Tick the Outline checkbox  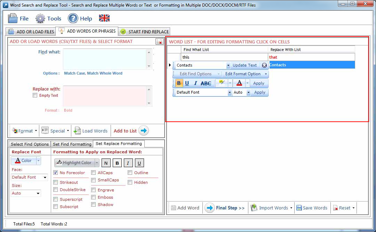(130, 172)
